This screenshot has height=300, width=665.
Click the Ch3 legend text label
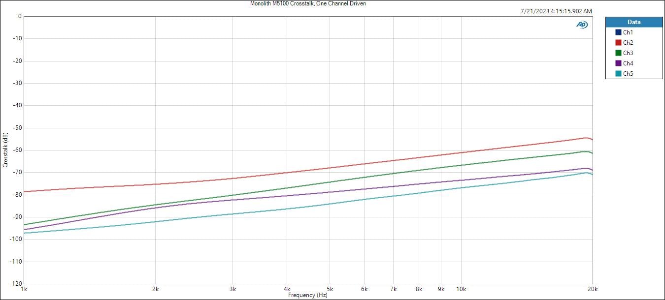click(628, 53)
